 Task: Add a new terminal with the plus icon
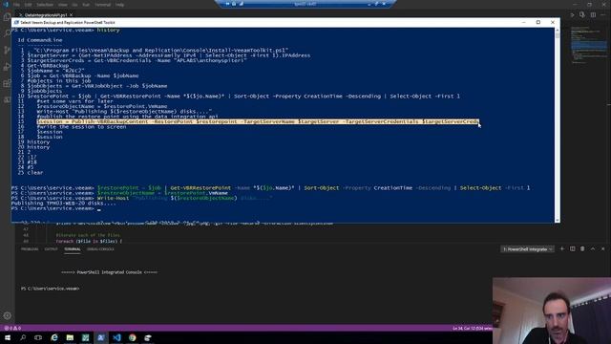tap(562, 248)
